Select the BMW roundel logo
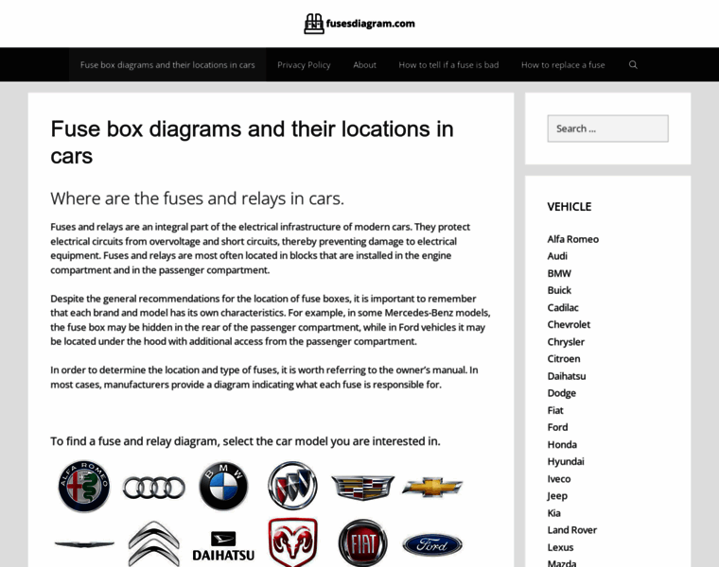 click(223, 486)
